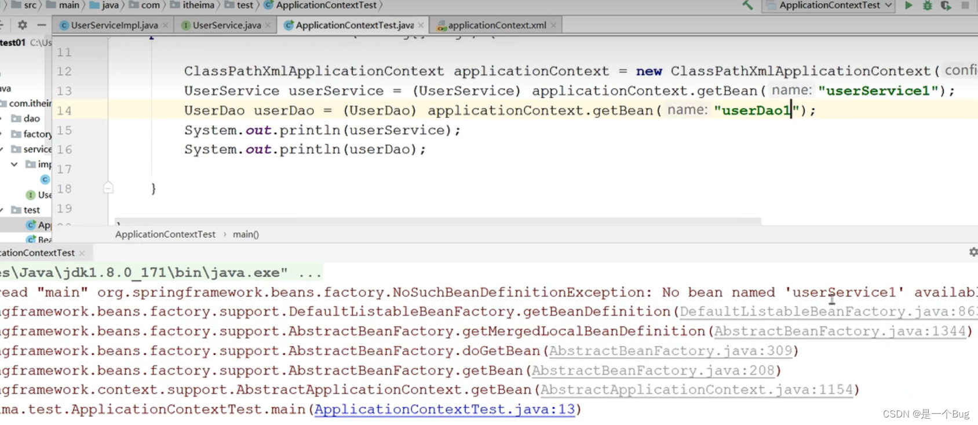978x425 pixels.
Task: Open the AbstractBeanFactory.java:309 stack trace link
Action: coord(670,351)
